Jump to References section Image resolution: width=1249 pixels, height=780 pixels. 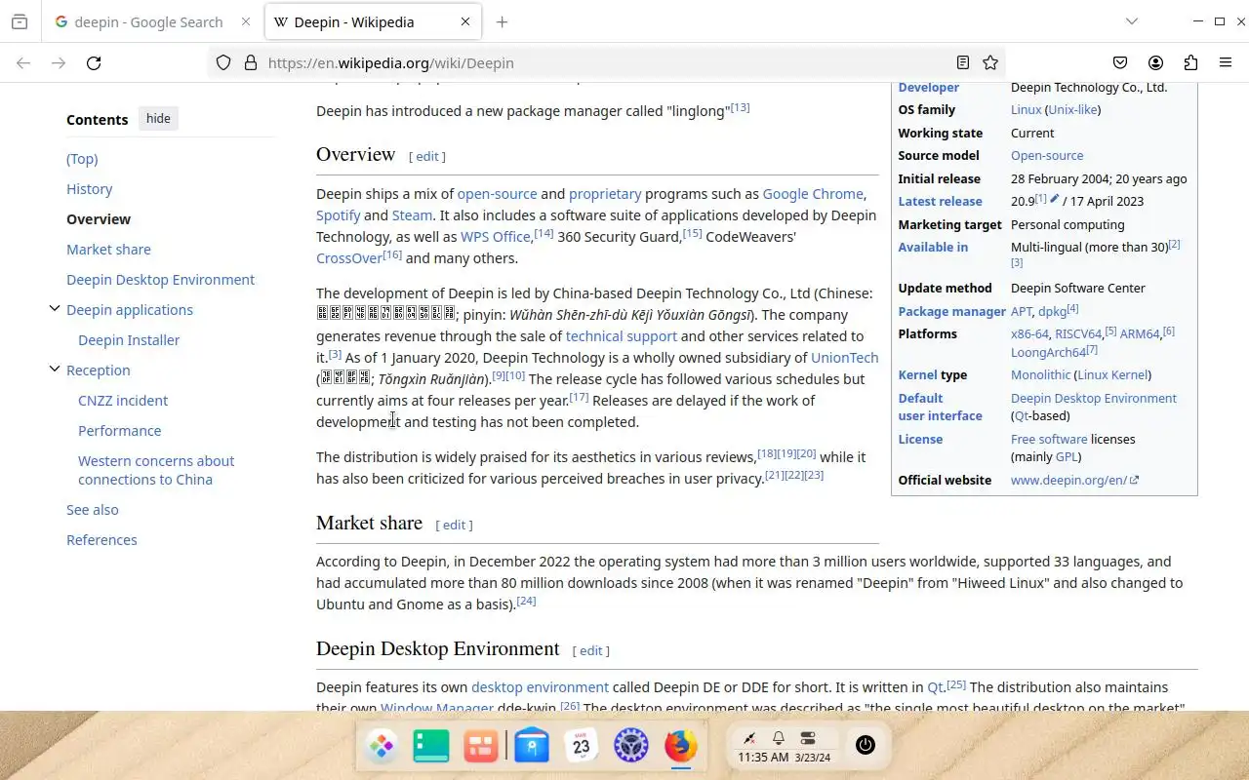point(101,540)
